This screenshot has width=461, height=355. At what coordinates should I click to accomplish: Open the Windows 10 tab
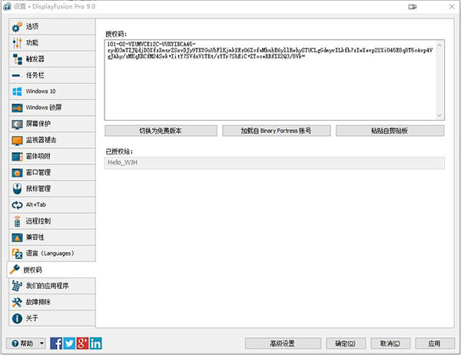coord(52,91)
